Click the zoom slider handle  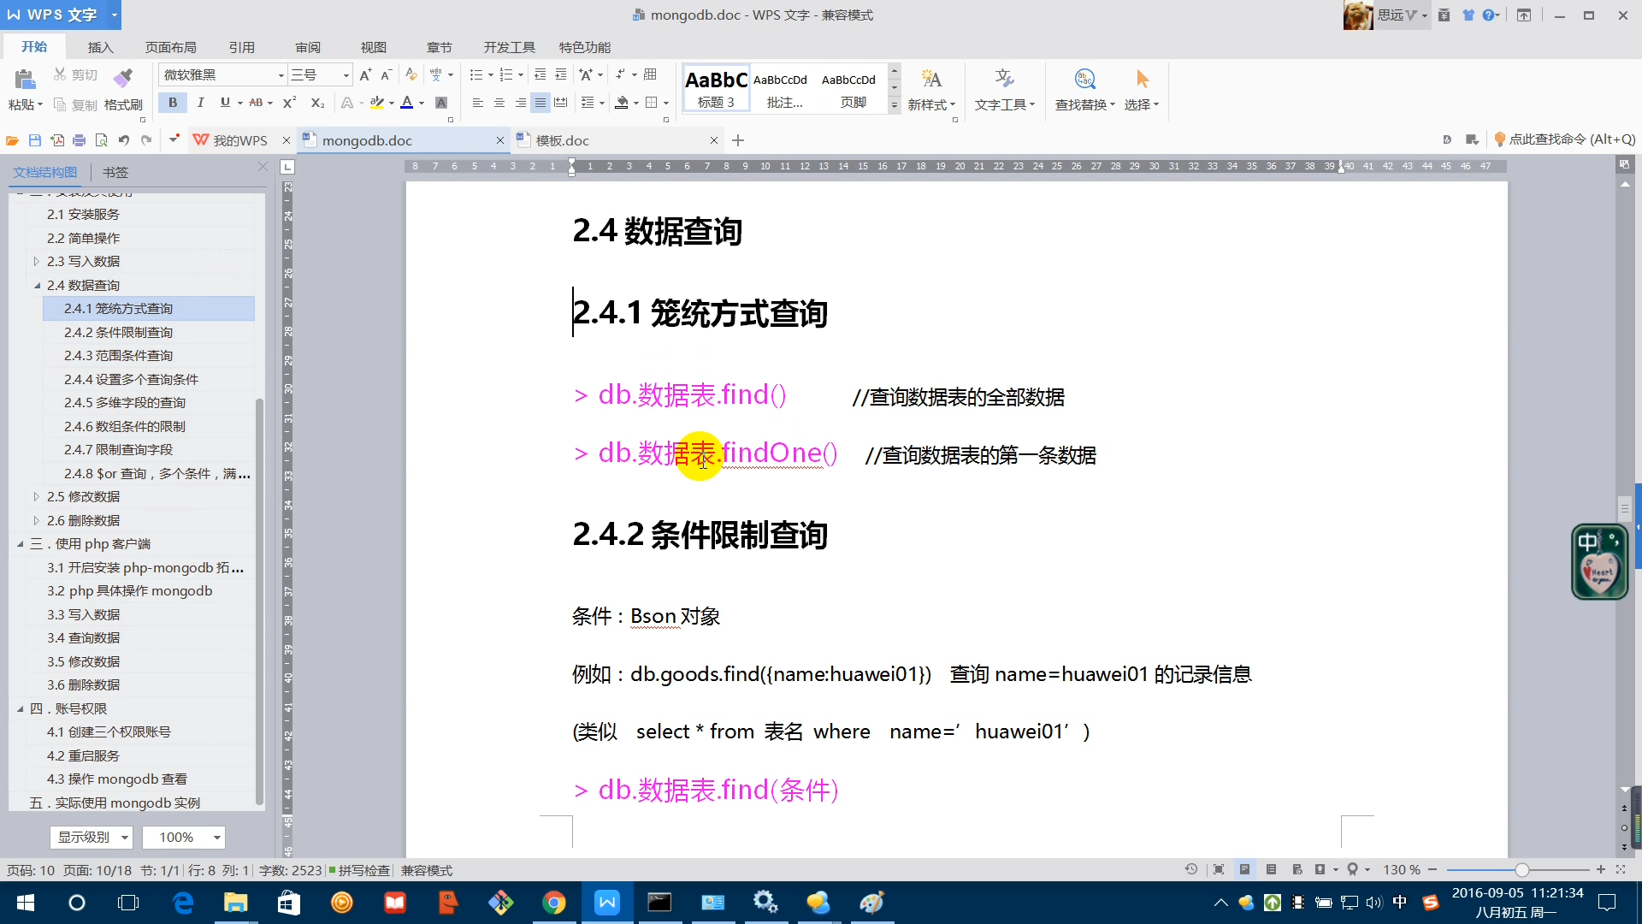(x=1521, y=870)
